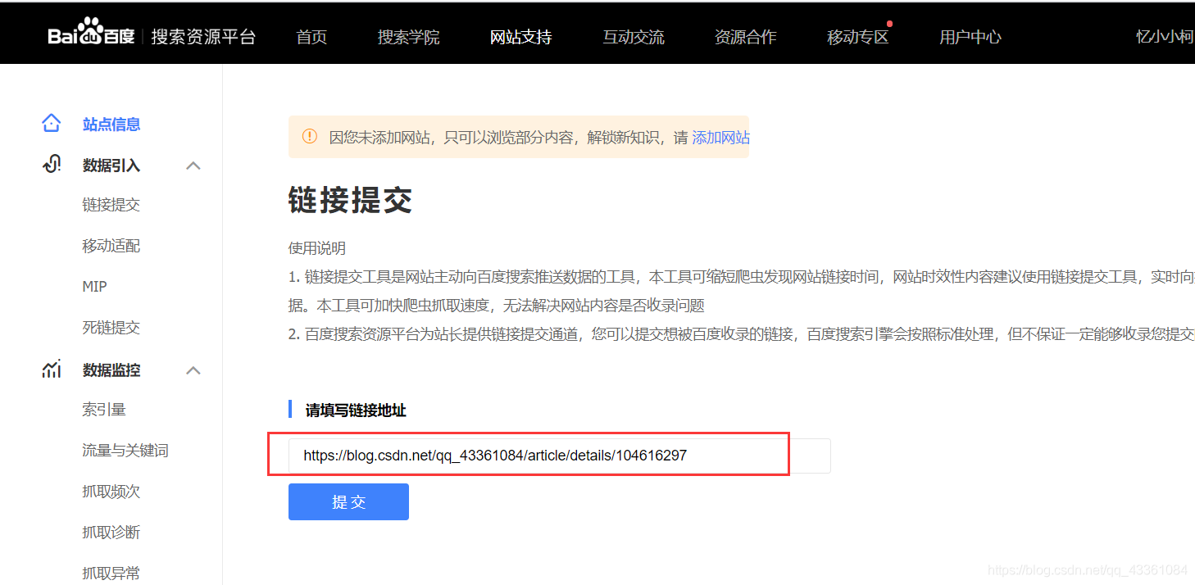Click the blue 提交 submit button
The height and width of the screenshot is (585, 1195).
[x=348, y=501]
